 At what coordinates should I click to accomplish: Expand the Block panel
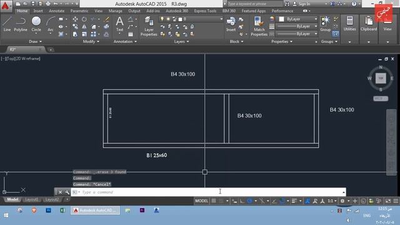(236, 41)
